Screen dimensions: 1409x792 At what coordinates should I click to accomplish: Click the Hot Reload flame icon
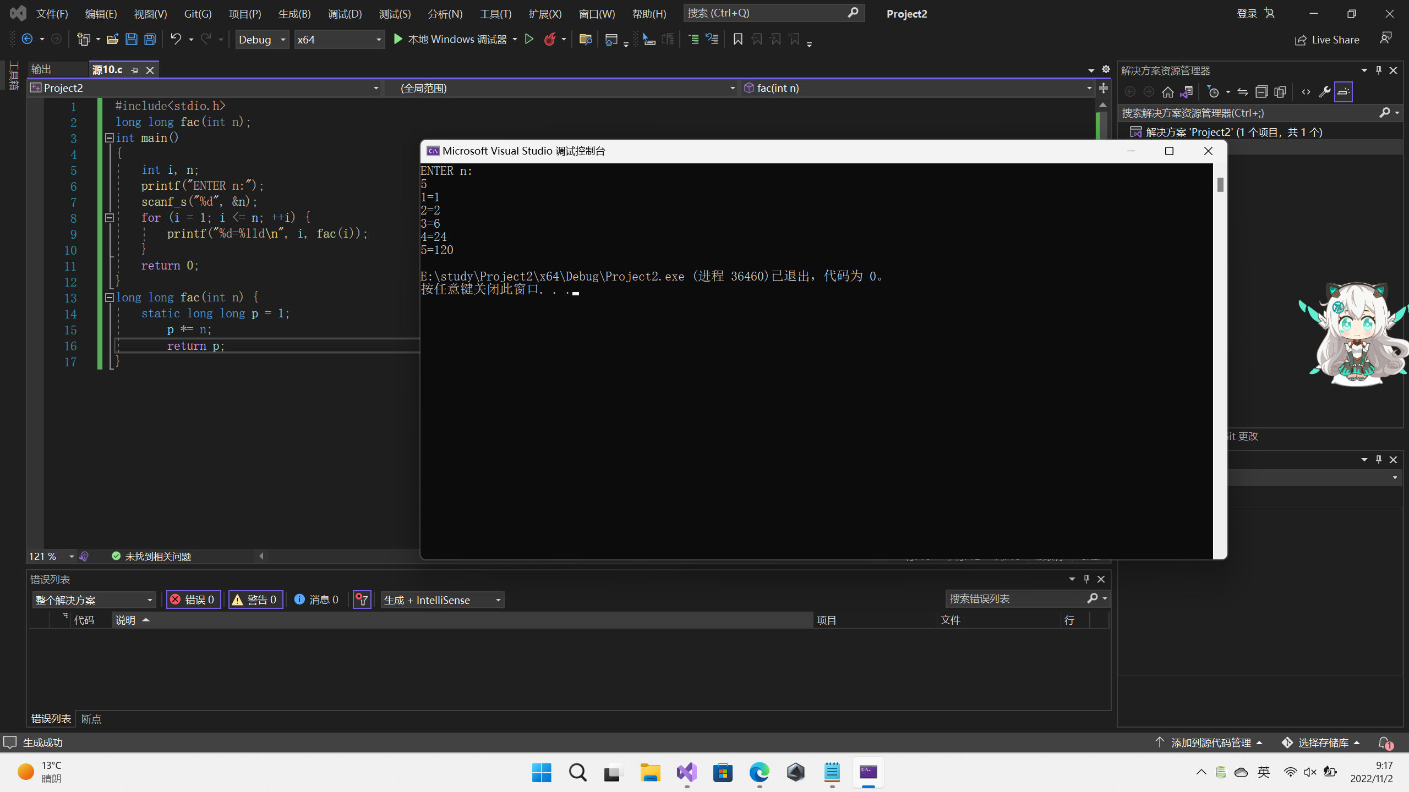click(x=549, y=39)
